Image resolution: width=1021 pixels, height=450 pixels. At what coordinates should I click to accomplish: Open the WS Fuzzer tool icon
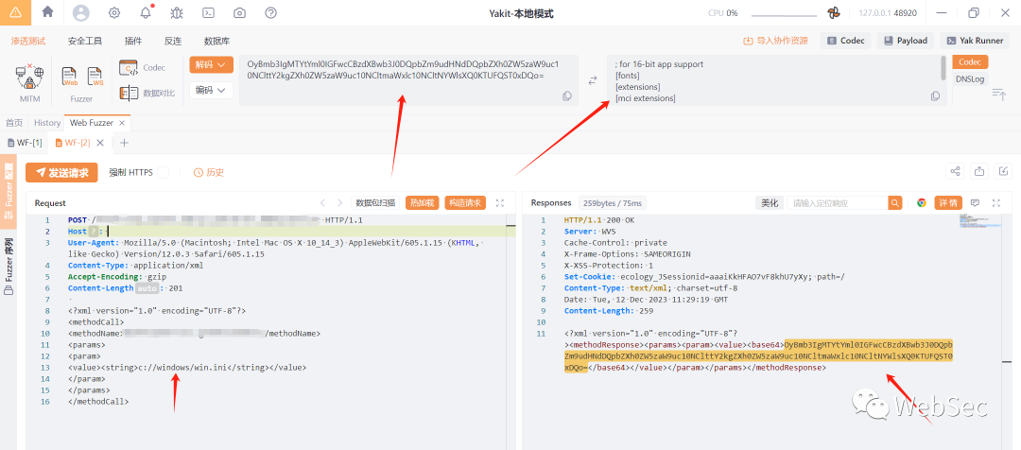[x=95, y=78]
